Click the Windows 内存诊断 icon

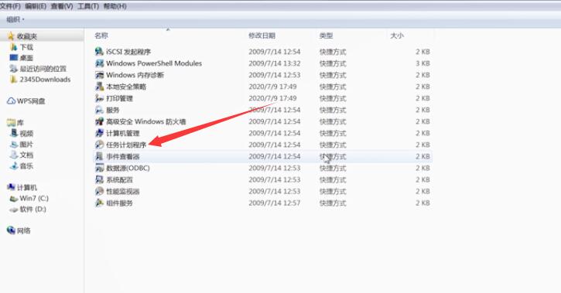tap(99, 75)
